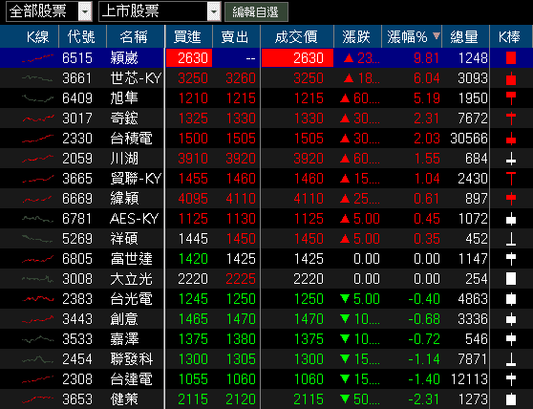Sort by the 買進 column header
The image size is (533, 409).
(x=187, y=36)
